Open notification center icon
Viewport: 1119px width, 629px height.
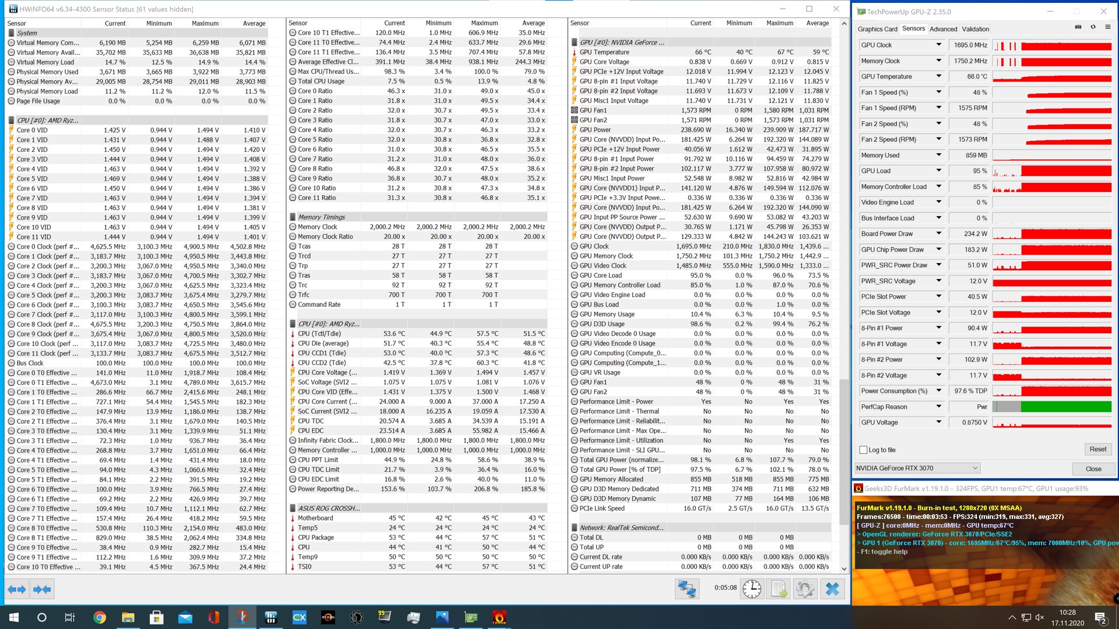coord(1101,618)
